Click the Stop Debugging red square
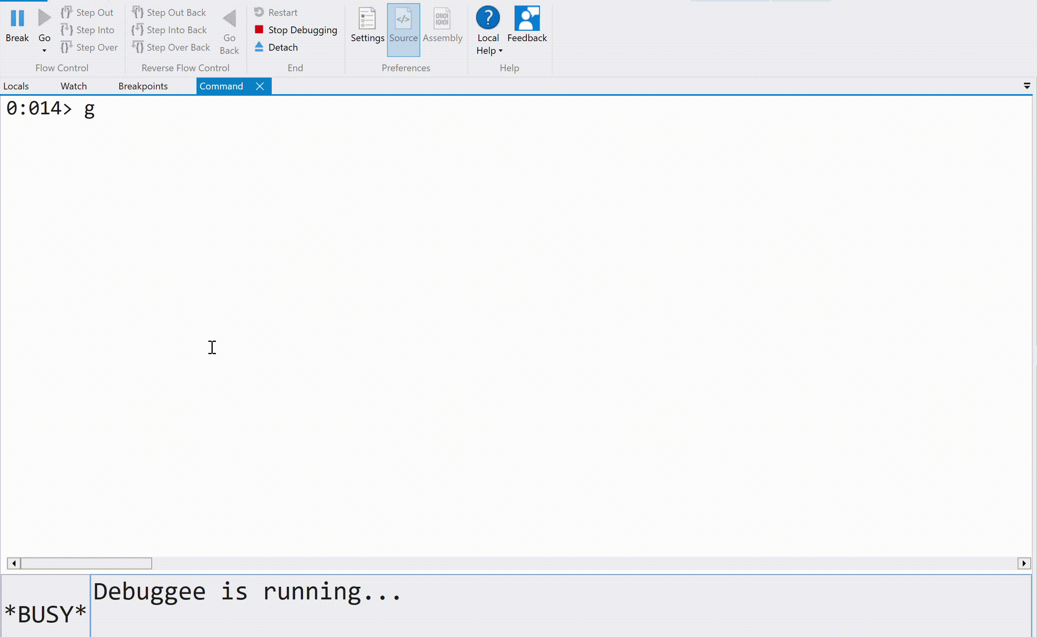This screenshot has height=637, width=1037. (259, 30)
